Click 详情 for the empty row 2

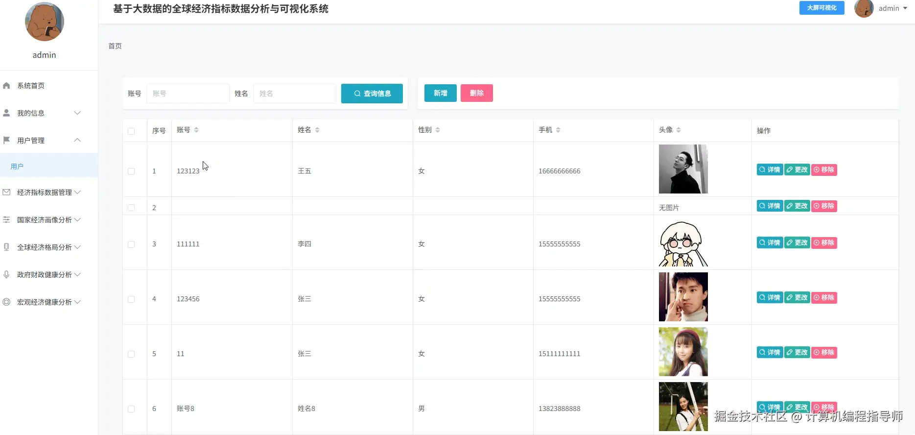click(770, 206)
